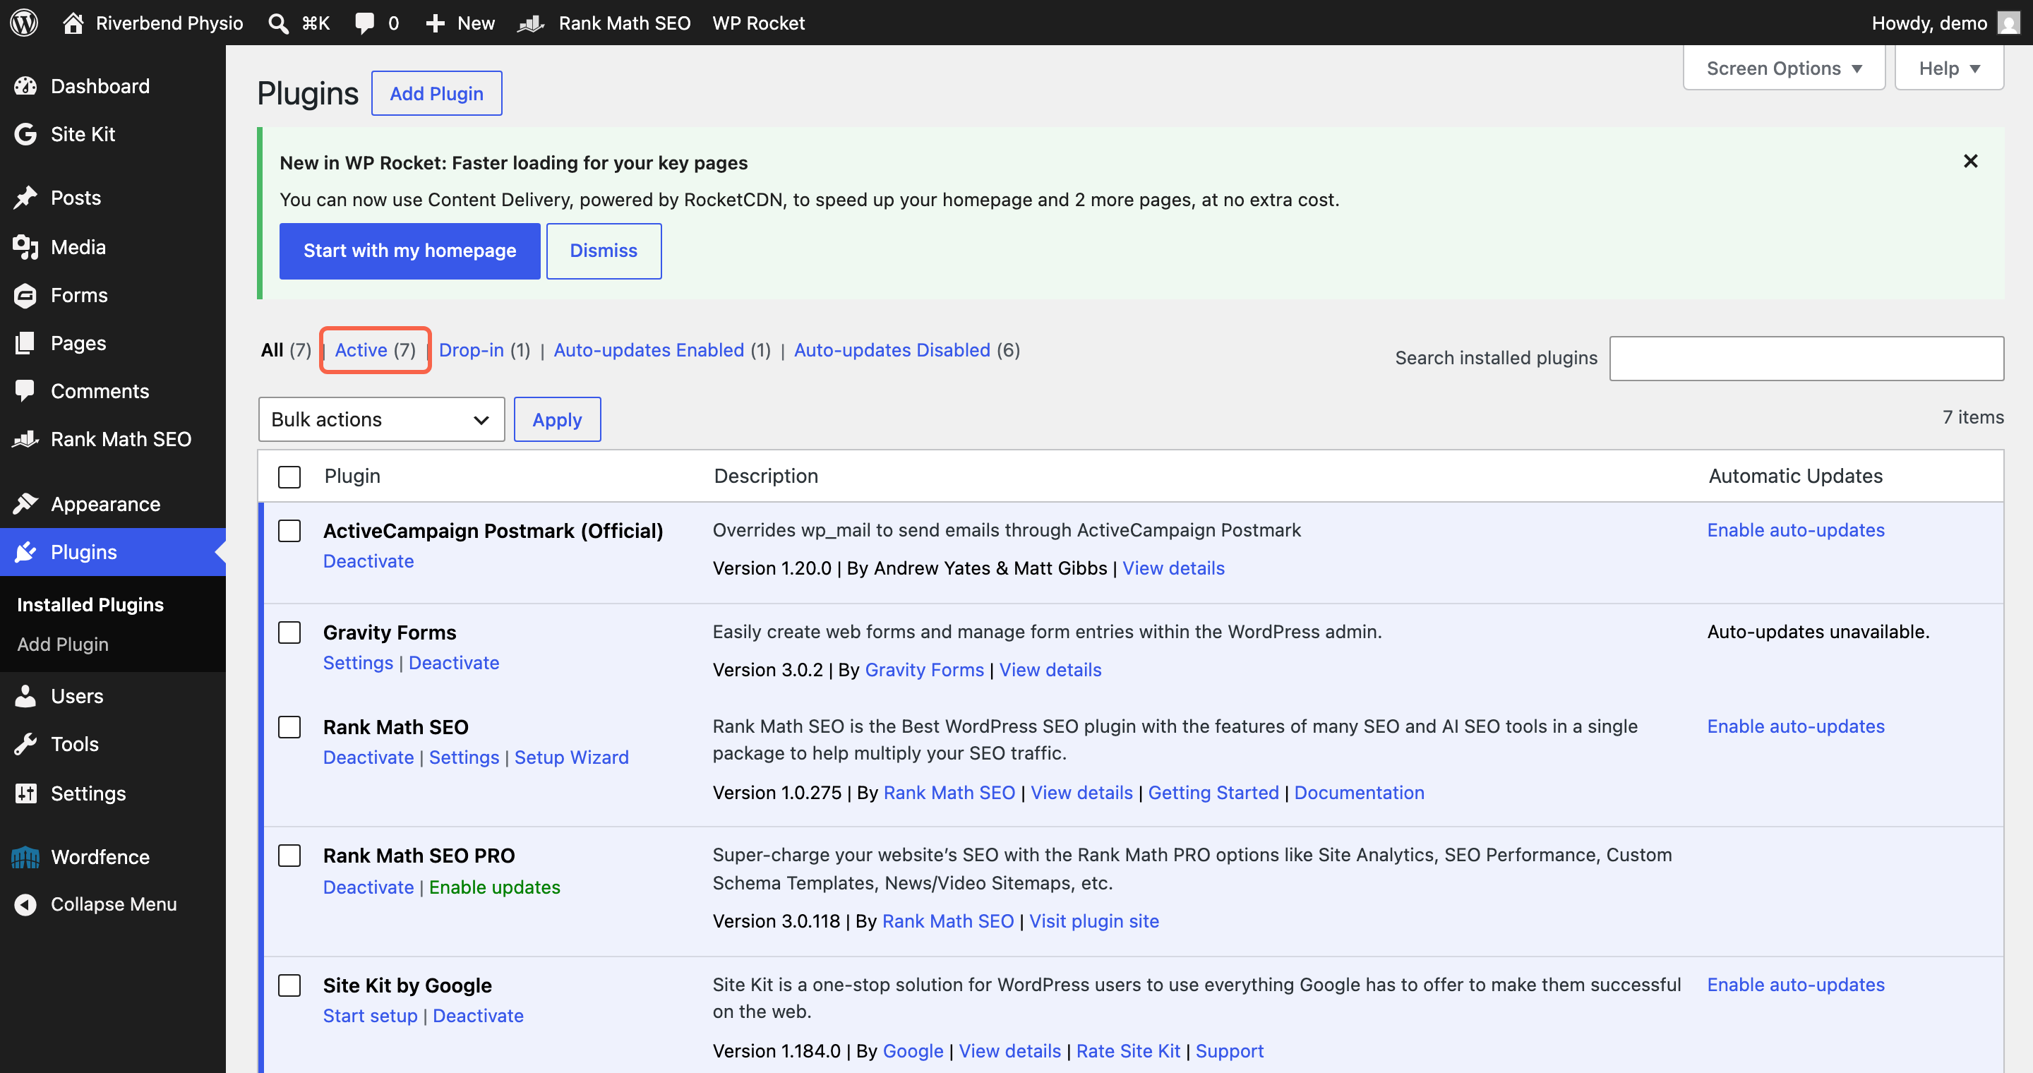
Task: Check the Site Kit by Google checkbox
Action: pyautogui.click(x=289, y=985)
